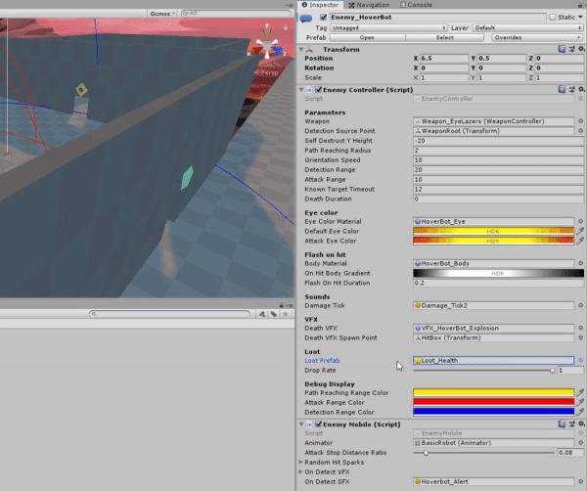Image resolution: width=587 pixels, height=491 pixels.
Task: Open Path Reaching Range Color swatch
Action: (493, 392)
